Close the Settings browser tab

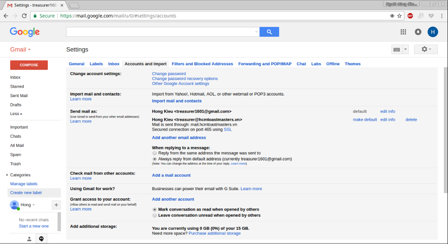coord(62,5)
